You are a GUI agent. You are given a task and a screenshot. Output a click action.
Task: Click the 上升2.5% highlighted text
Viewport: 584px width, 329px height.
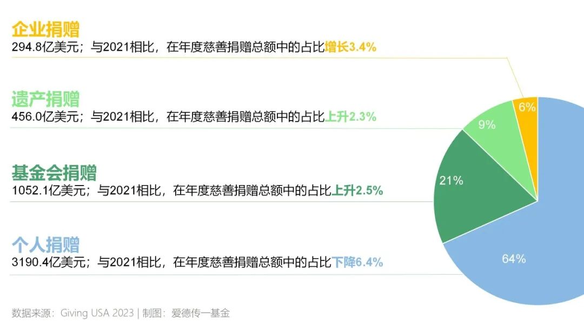[x=357, y=190]
